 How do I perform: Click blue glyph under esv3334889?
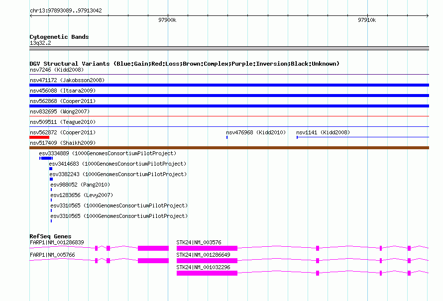pos(46,158)
